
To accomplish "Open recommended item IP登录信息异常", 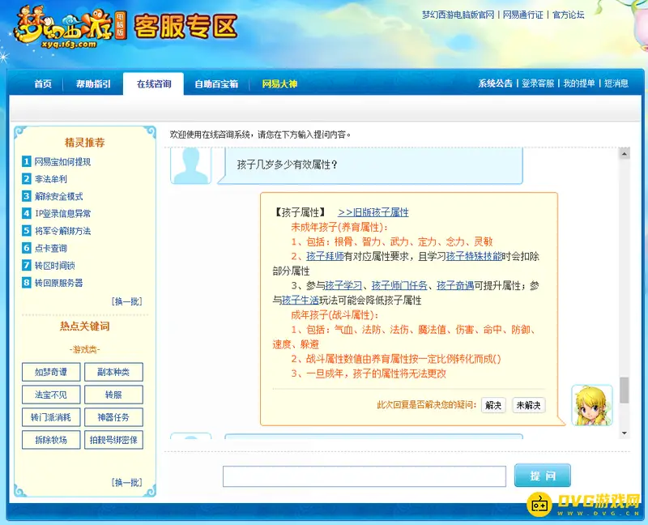I will point(63,214).
